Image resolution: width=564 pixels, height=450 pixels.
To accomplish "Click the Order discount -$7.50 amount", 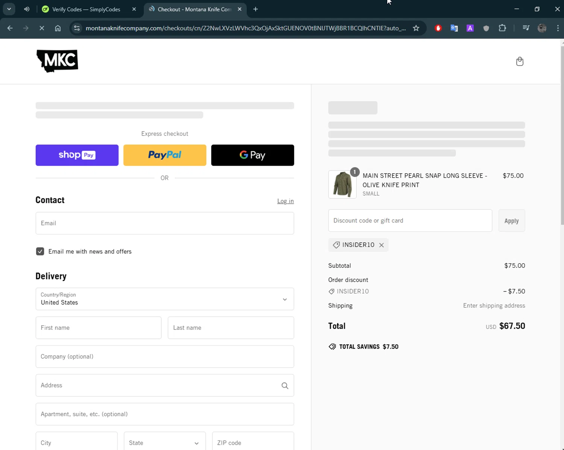I will click(514, 291).
